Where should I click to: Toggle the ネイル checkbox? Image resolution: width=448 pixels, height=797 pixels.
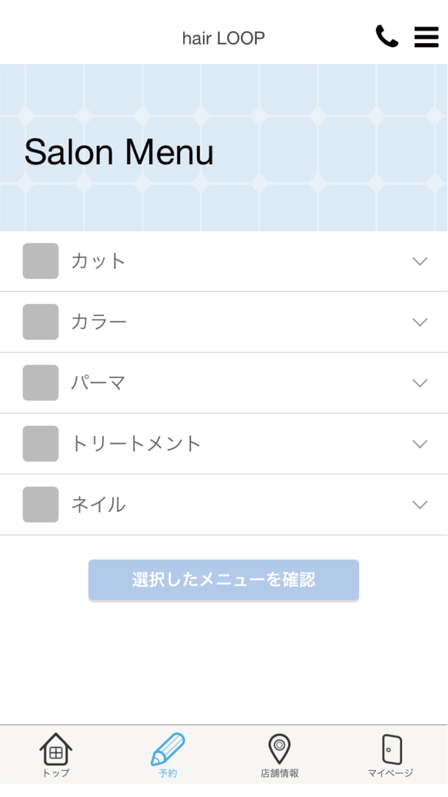point(41,504)
